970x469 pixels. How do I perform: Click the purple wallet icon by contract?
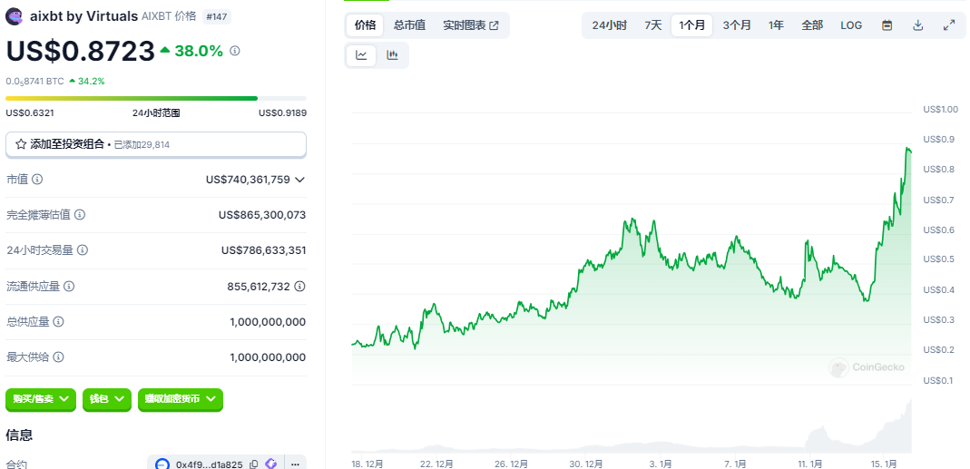(x=270, y=464)
